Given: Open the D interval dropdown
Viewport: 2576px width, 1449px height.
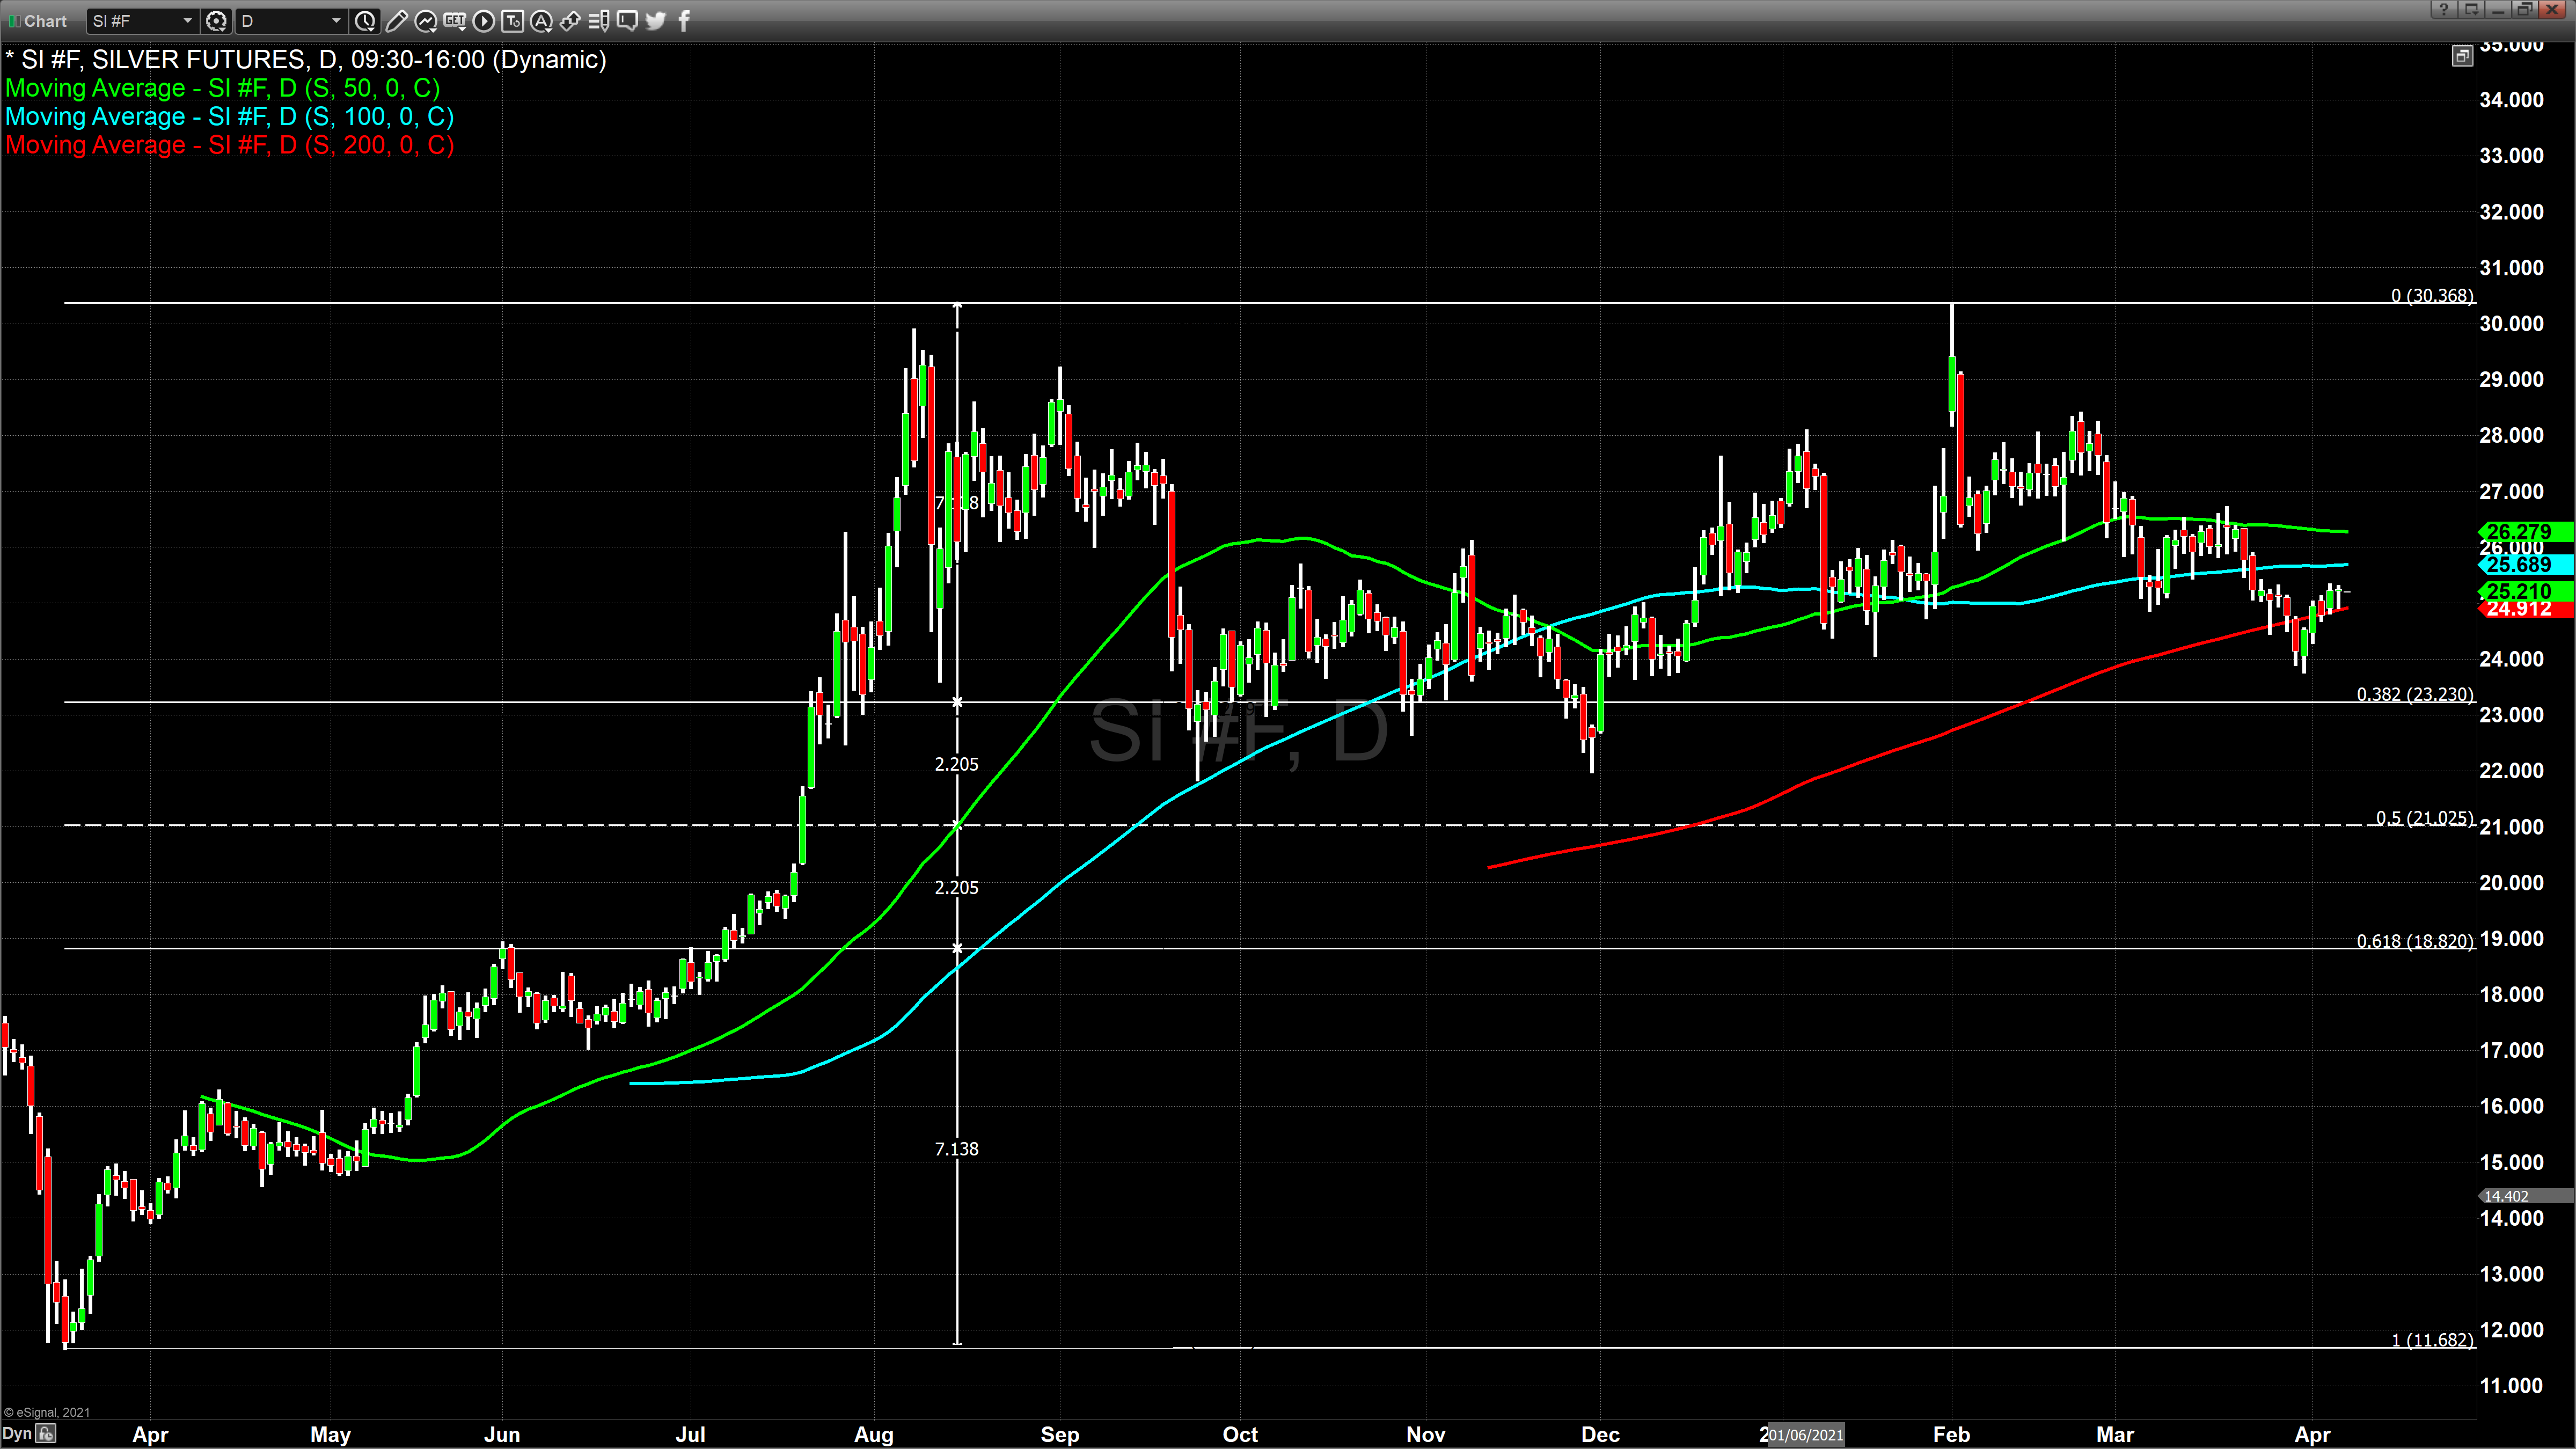Looking at the screenshot, I should pos(291,20).
